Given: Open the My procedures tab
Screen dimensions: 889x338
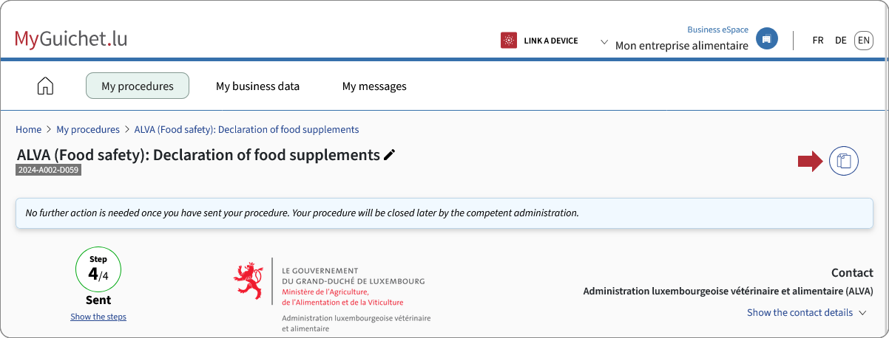Looking at the screenshot, I should [138, 86].
